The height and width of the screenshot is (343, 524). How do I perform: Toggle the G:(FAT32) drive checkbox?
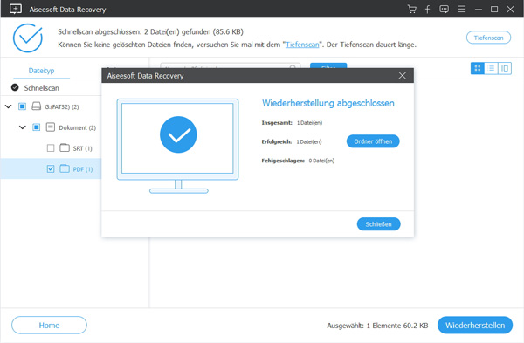click(22, 106)
